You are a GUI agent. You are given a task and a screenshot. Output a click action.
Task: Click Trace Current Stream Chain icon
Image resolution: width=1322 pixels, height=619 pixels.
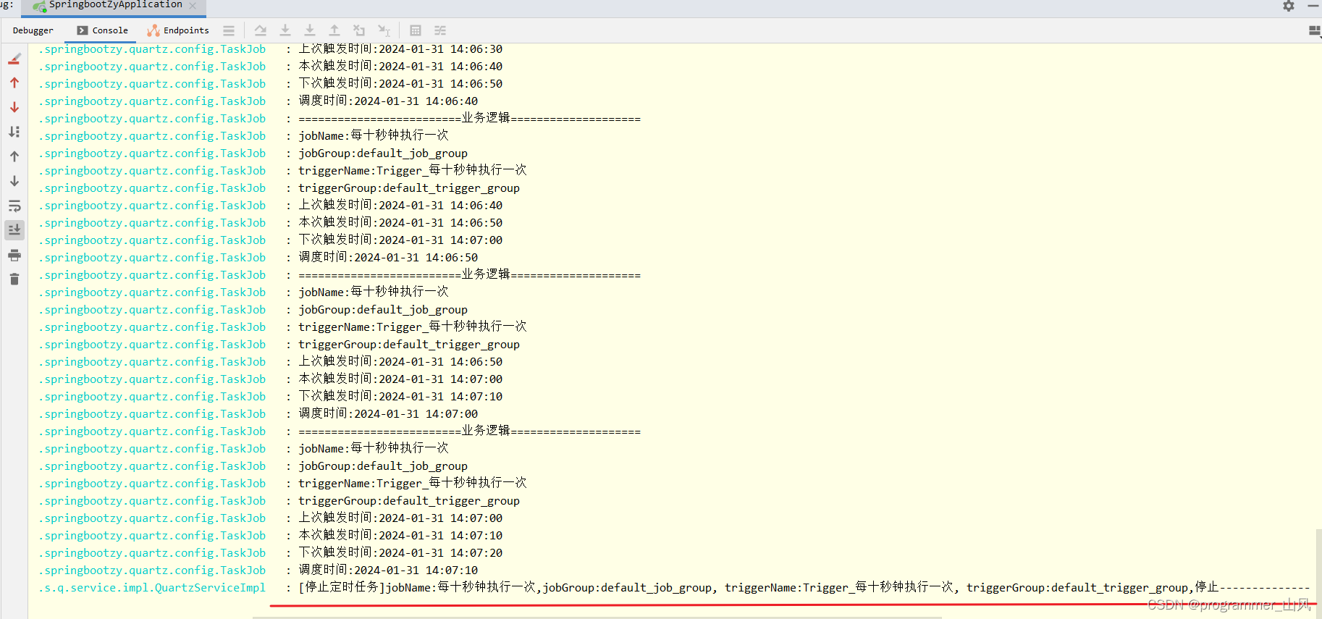pyautogui.click(x=440, y=30)
